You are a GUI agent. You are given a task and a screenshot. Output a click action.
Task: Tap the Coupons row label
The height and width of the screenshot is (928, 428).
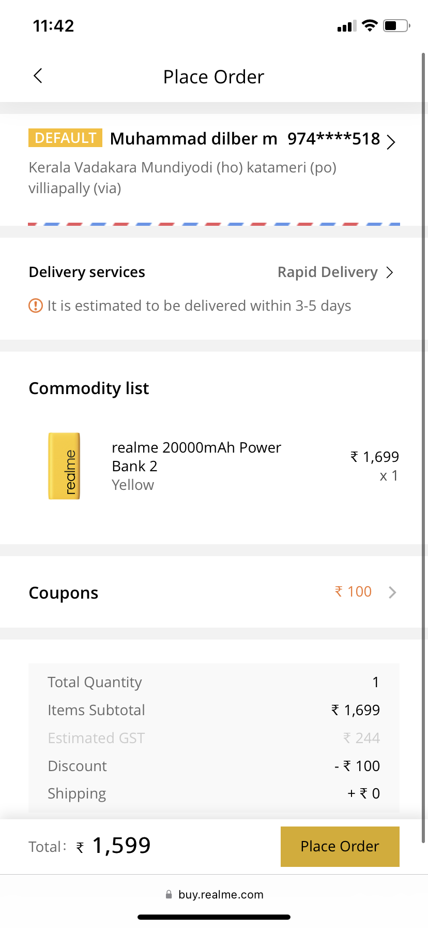pos(64,593)
